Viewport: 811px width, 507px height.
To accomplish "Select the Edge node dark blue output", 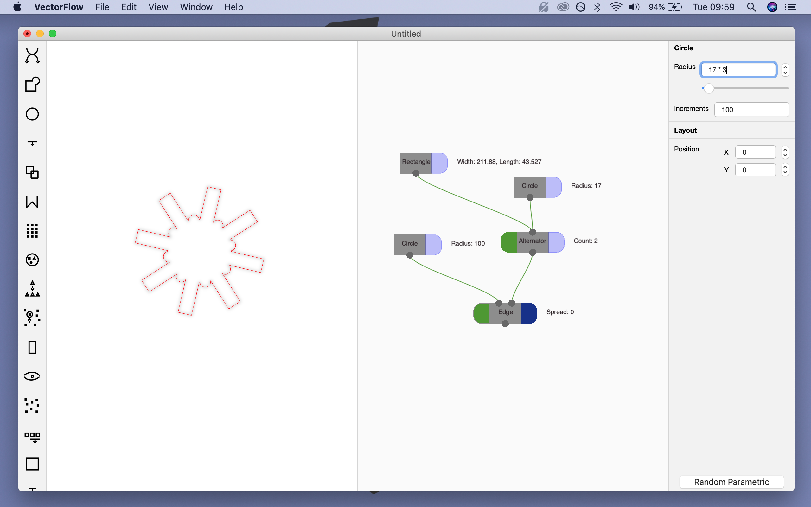I will pyautogui.click(x=529, y=313).
